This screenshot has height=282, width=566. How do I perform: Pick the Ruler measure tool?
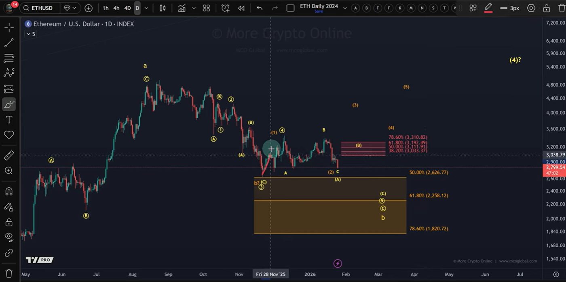tap(9, 155)
